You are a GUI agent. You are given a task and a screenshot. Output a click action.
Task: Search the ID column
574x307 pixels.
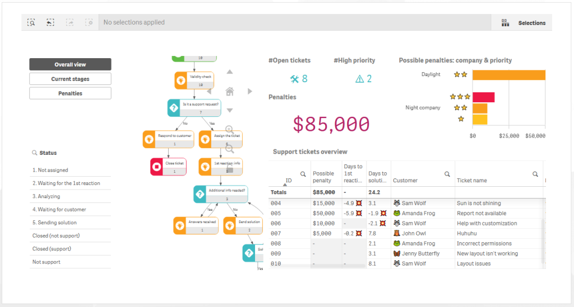(x=303, y=174)
